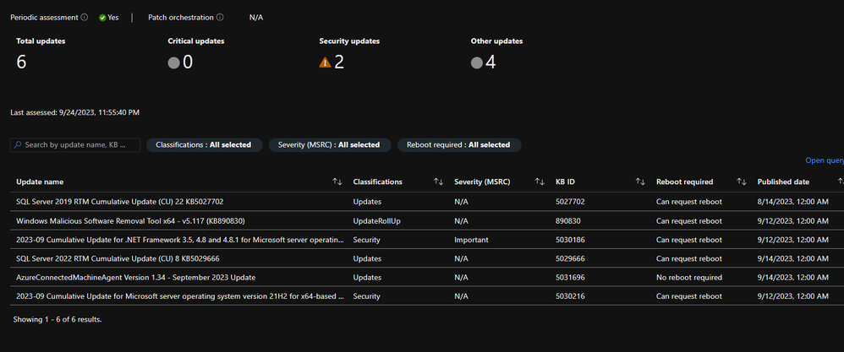Screen dimensions: 844x352
Task: Click the KB ID column header
Action: pos(565,182)
